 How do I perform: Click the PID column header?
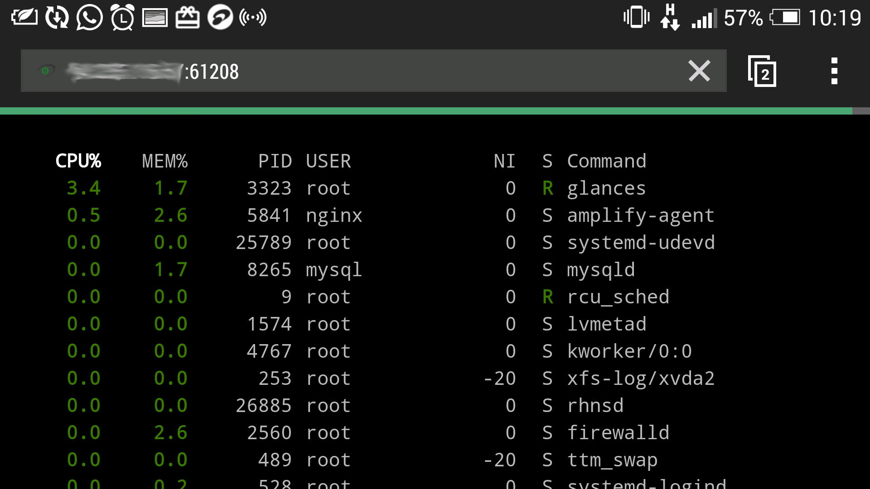(275, 161)
